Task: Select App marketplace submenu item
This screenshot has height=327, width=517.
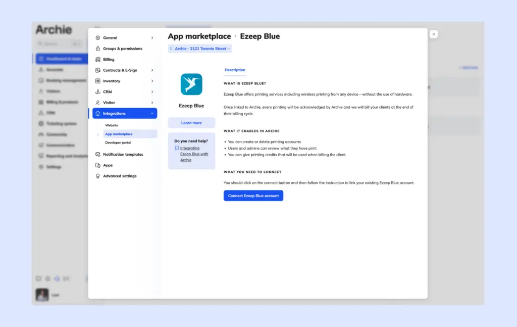Action: point(130,134)
